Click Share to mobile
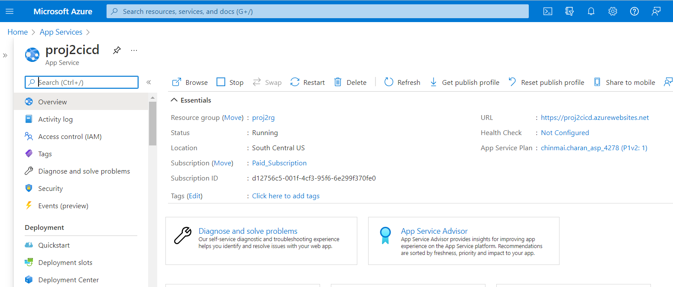The width and height of the screenshot is (673, 287). coord(624,82)
